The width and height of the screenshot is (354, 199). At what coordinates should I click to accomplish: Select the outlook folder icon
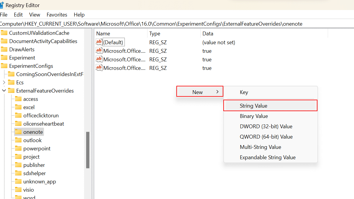(x=18, y=140)
